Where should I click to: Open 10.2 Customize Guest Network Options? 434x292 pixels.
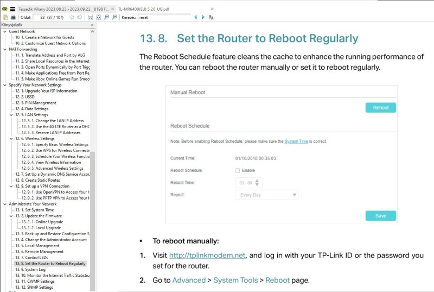pyautogui.click(x=50, y=43)
